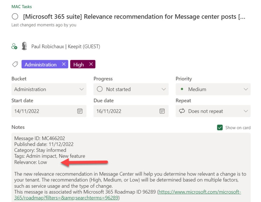Click Paul Robichaux's avatar photo
The height and width of the screenshot is (202, 261).
24,46
